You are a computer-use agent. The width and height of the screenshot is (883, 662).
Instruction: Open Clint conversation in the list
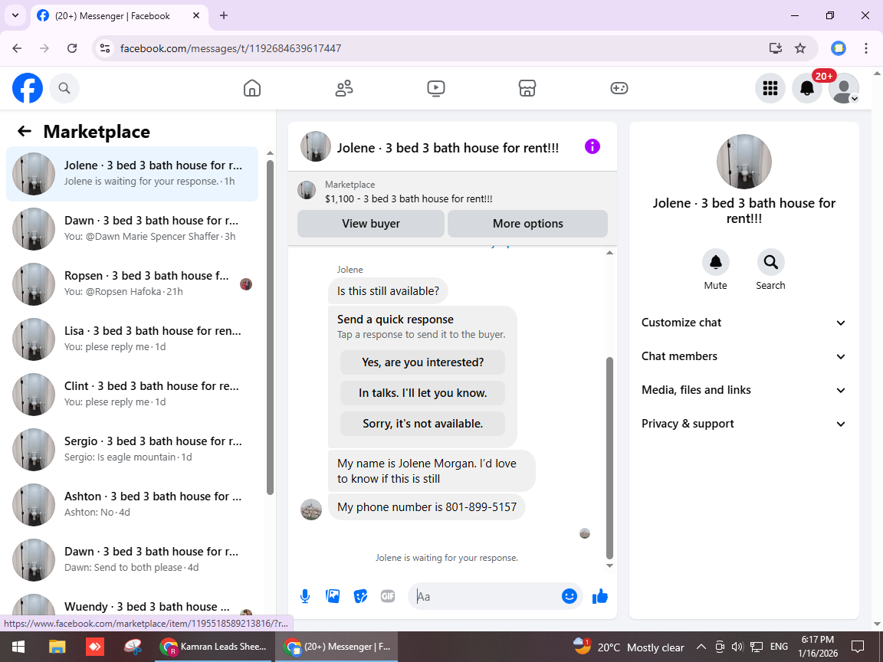133,394
